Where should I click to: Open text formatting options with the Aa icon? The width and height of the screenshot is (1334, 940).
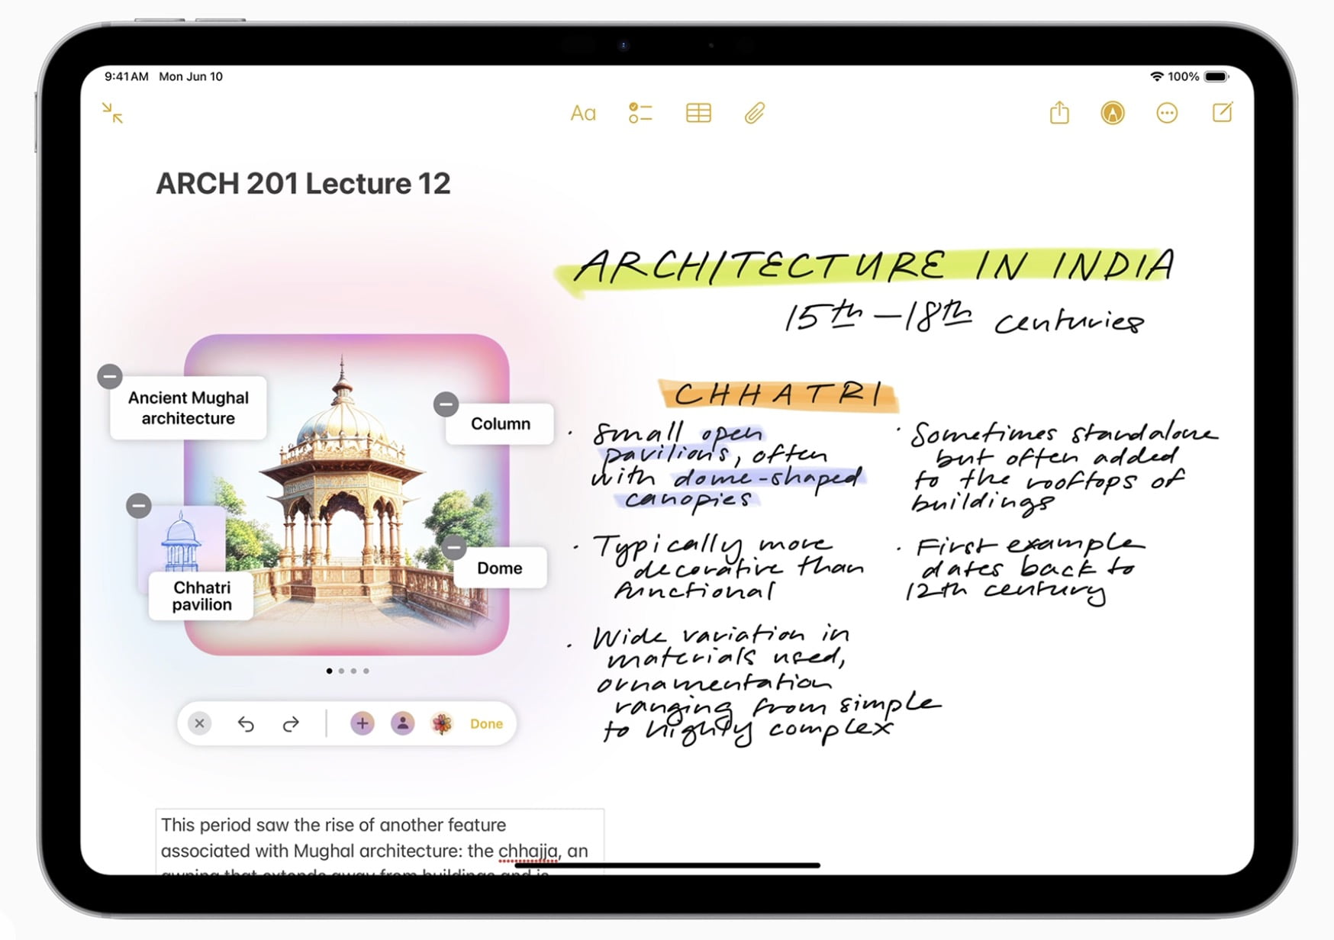[583, 112]
